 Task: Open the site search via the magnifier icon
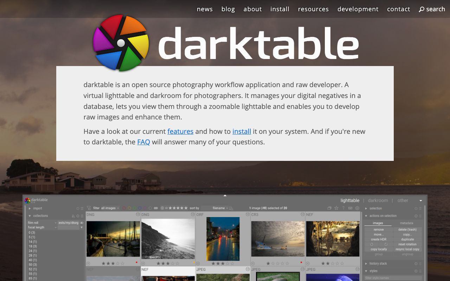[x=422, y=9]
